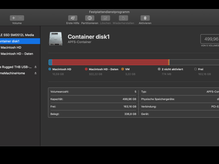This screenshot has width=219, height=164.
Task: Click the 'Belegt:' row label
Action: pyautogui.click(x=55, y=114)
